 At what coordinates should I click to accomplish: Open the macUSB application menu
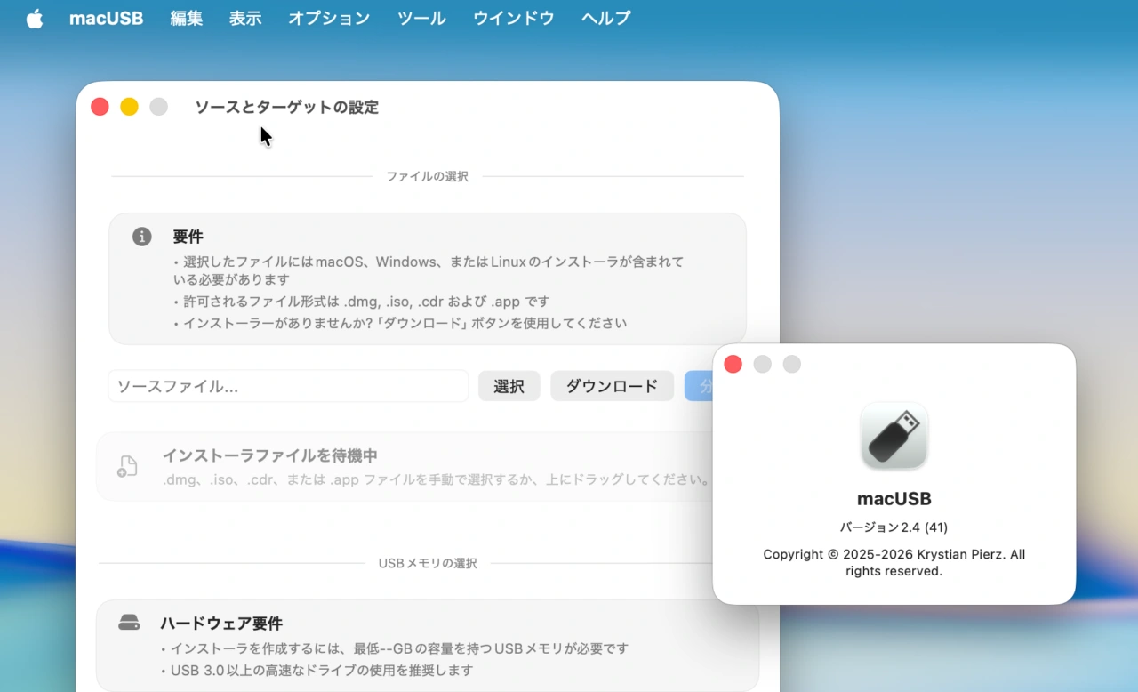[106, 19]
